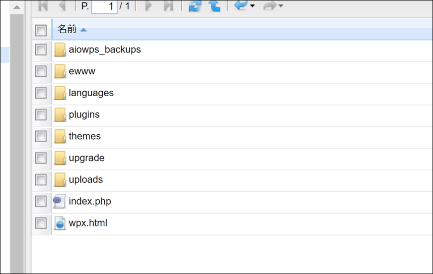Click the grey forward history arrow
This screenshot has width=433, height=274.
click(270, 5)
